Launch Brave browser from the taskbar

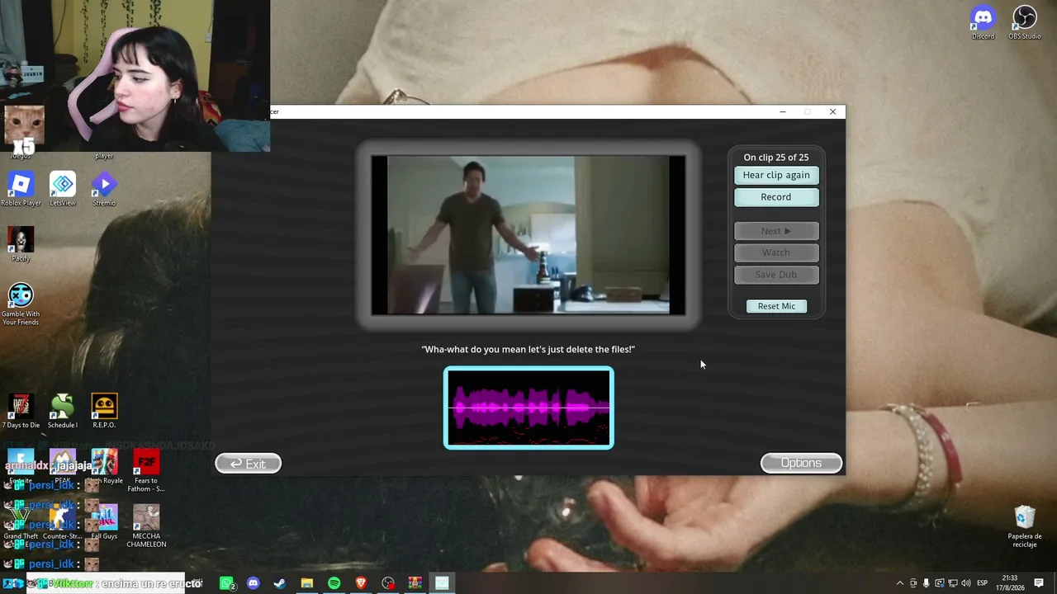click(x=361, y=583)
